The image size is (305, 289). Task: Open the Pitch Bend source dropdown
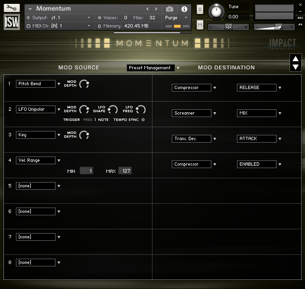point(36,84)
